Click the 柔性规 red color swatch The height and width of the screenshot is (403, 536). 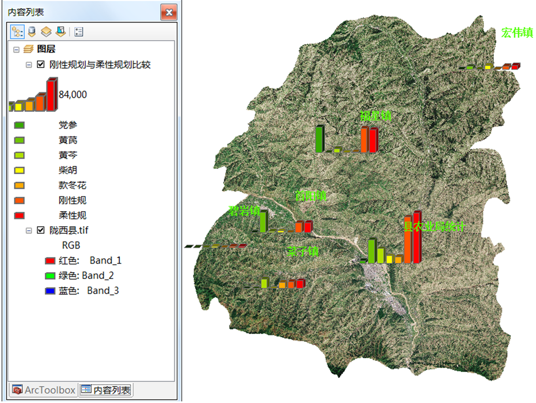(19, 215)
